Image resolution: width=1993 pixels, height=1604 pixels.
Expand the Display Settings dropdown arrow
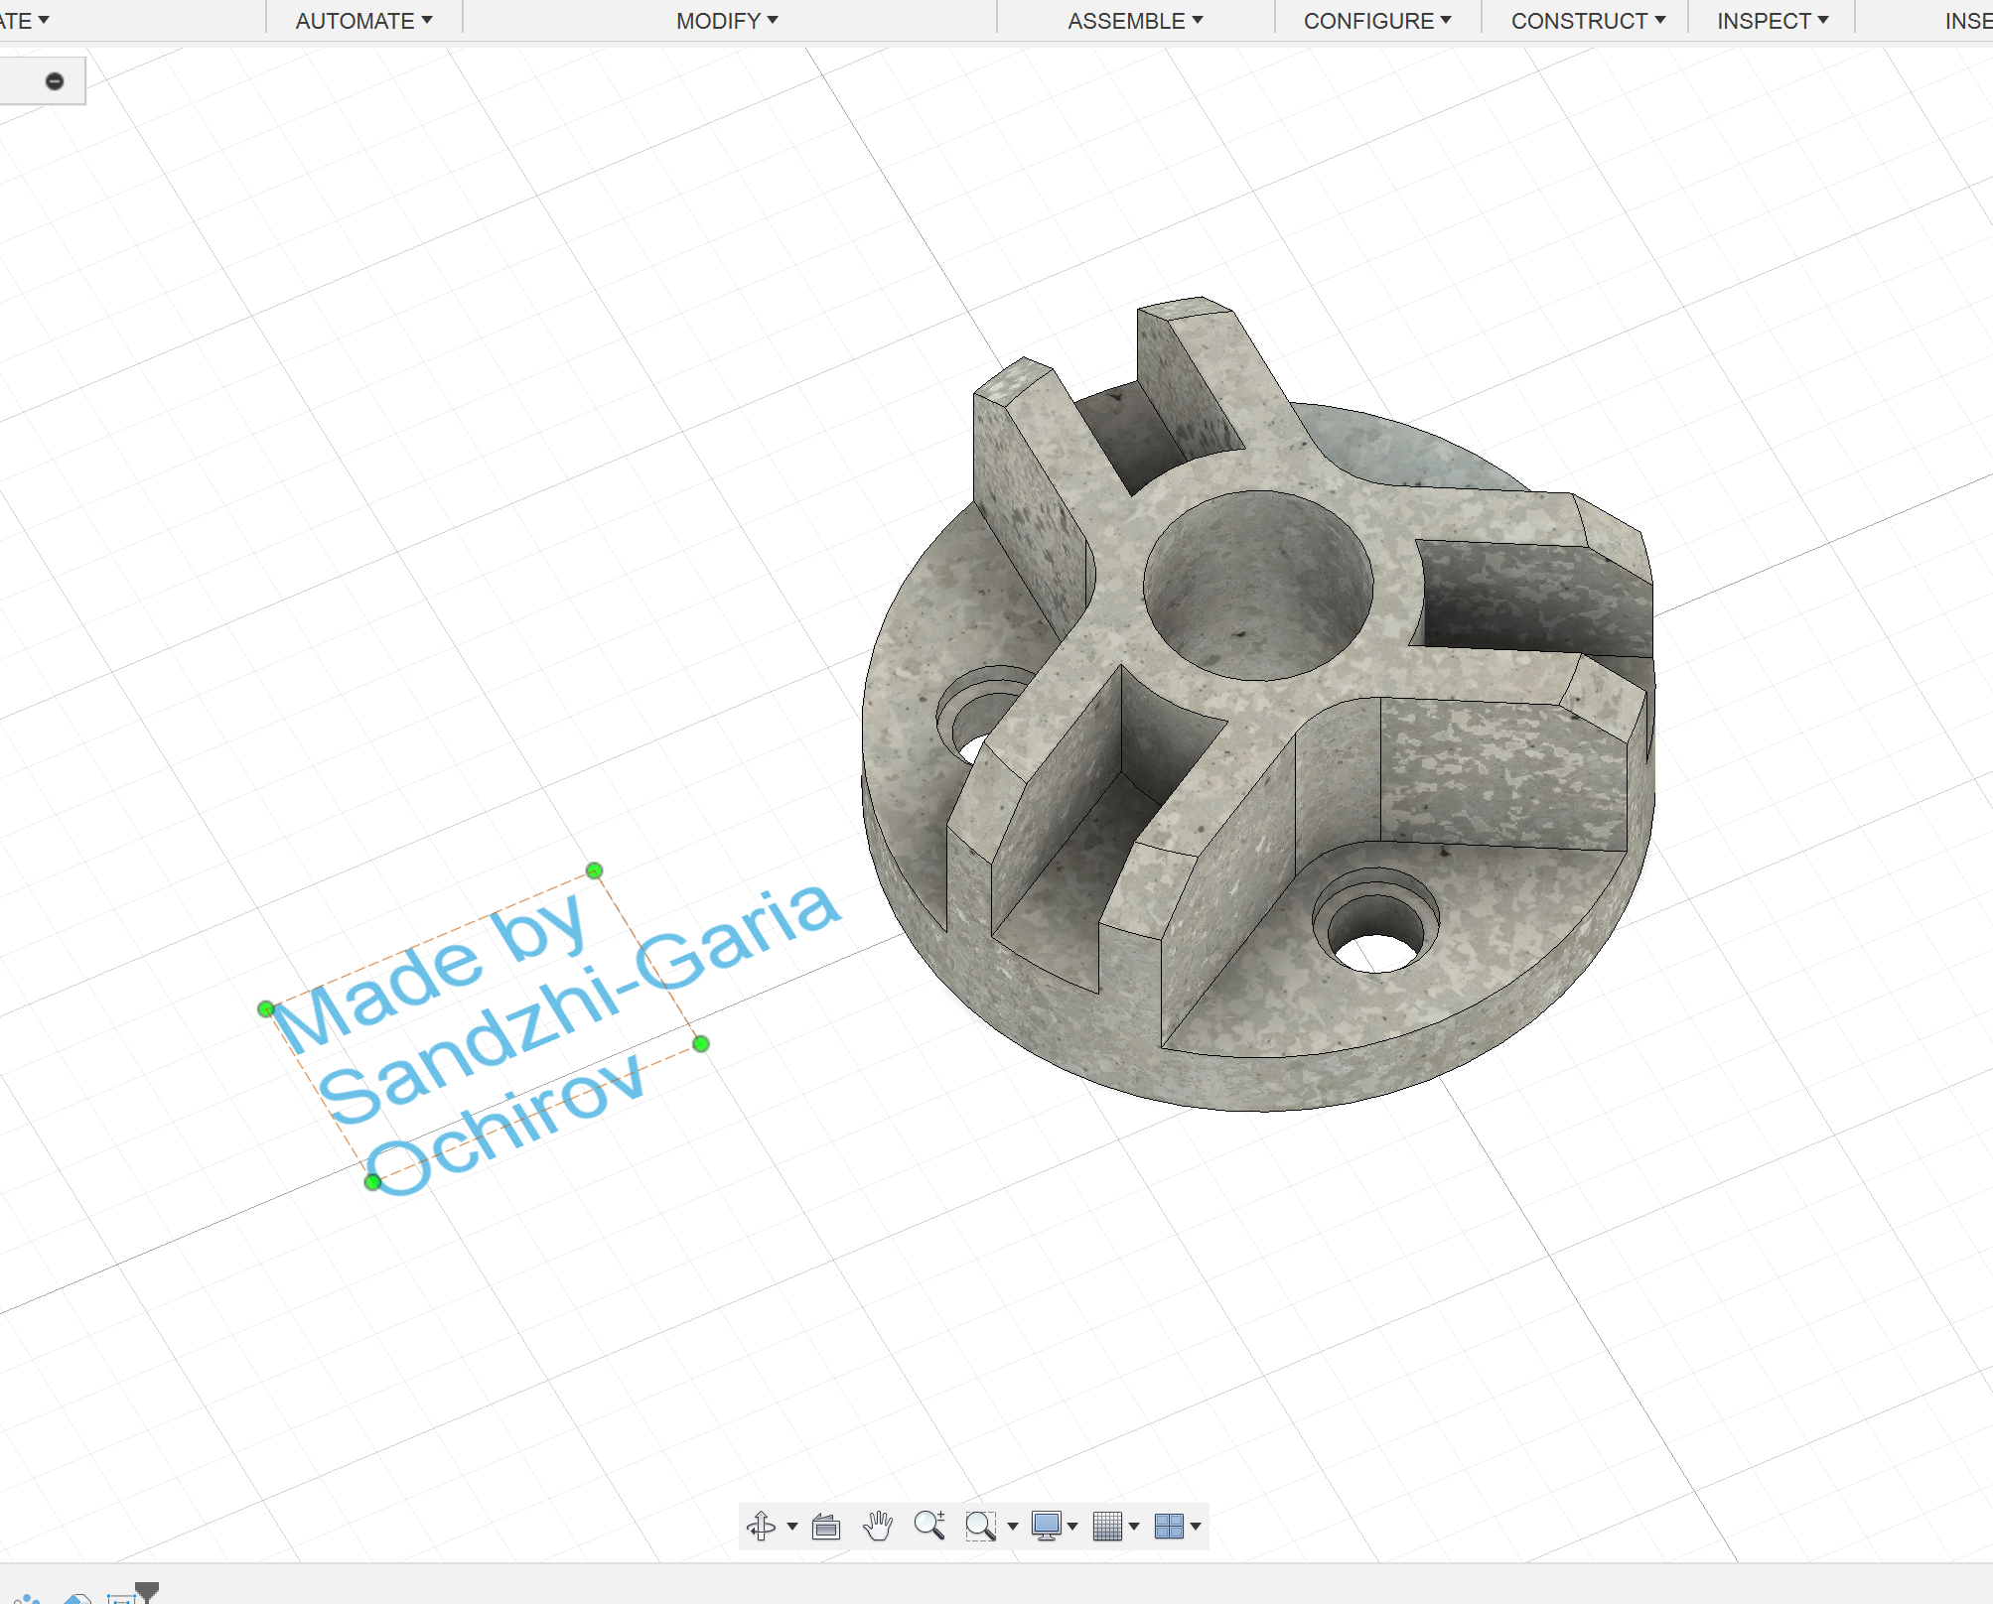tap(1072, 1527)
